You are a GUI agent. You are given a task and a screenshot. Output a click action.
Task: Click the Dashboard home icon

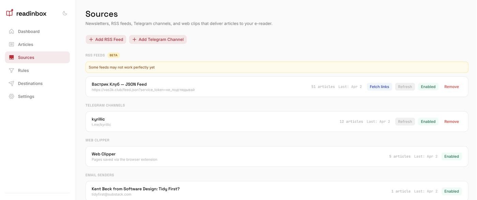pos(12,31)
